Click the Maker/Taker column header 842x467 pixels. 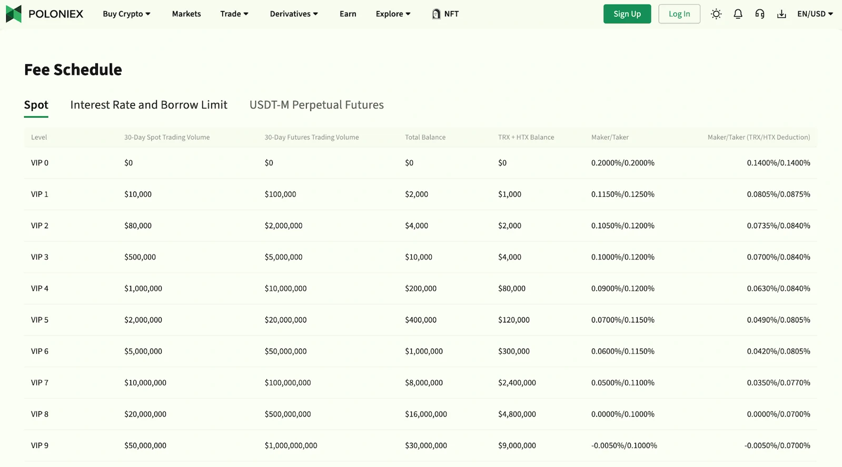610,137
